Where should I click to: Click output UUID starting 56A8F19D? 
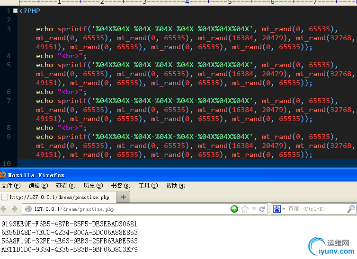click(x=70, y=241)
